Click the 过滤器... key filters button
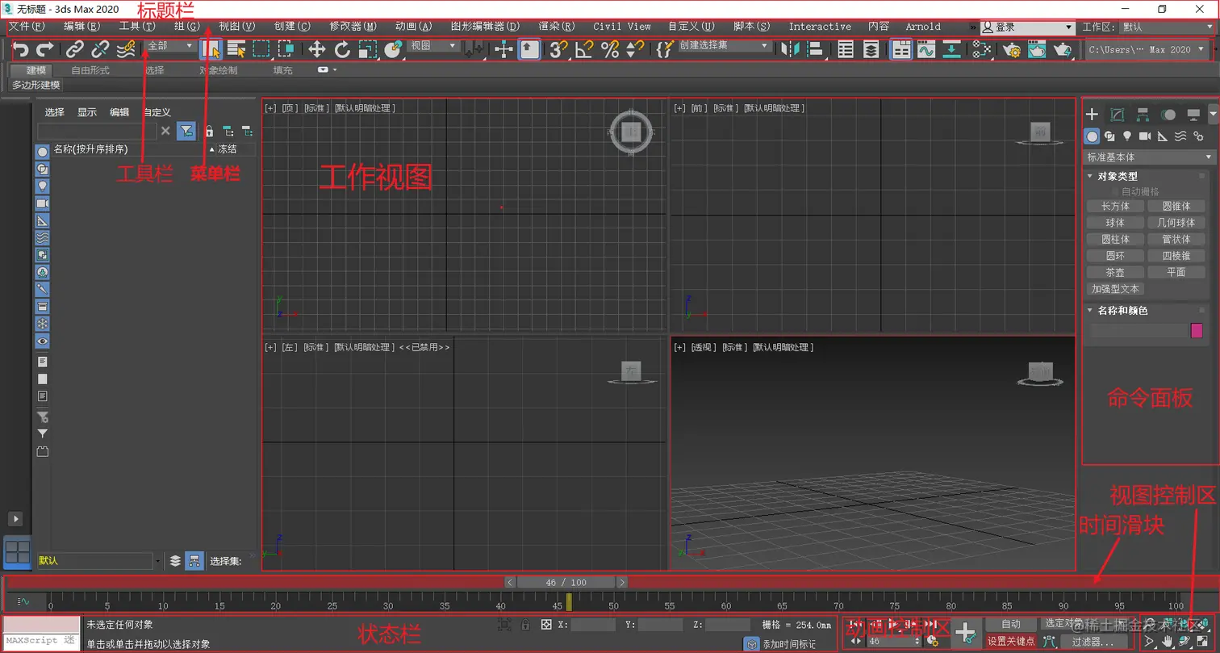Image resolution: width=1220 pixels, height=653 pixels. pyautogui.click(x=1094, y=642)
